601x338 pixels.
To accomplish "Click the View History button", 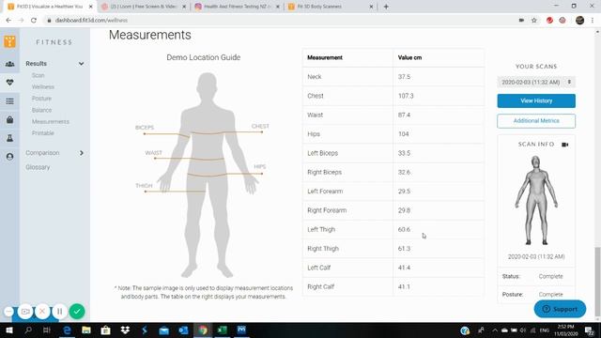I will point(536,100).
